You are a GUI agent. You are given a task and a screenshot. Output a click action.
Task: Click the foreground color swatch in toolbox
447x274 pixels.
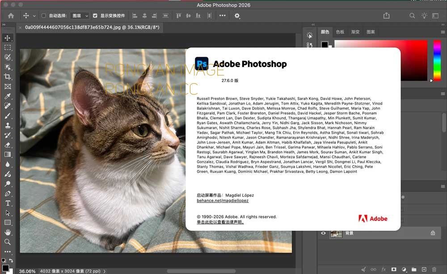5,268
